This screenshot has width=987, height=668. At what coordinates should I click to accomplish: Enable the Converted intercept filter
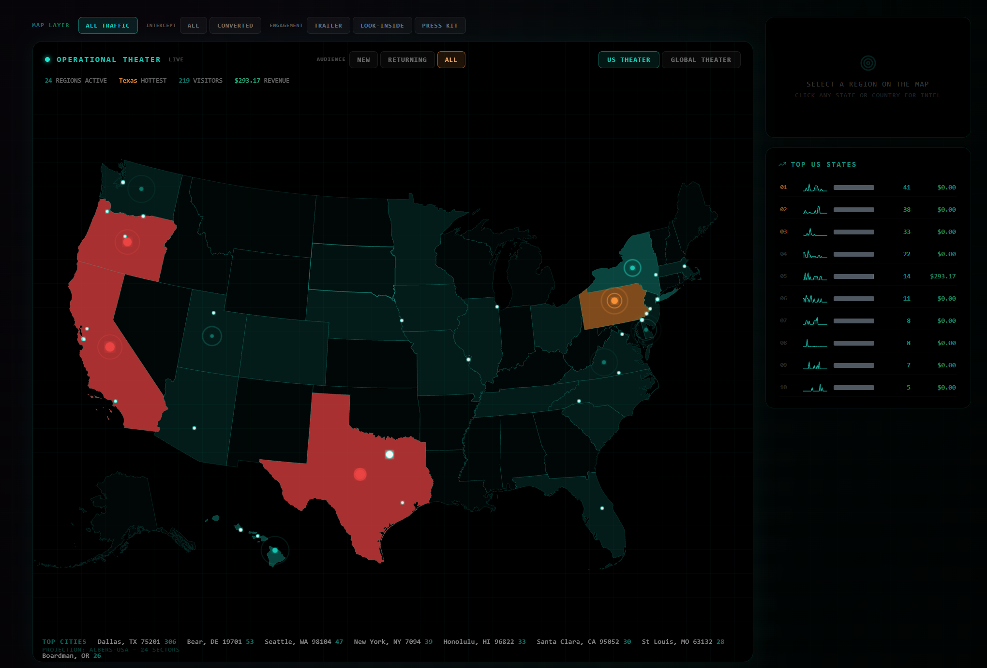235,26
